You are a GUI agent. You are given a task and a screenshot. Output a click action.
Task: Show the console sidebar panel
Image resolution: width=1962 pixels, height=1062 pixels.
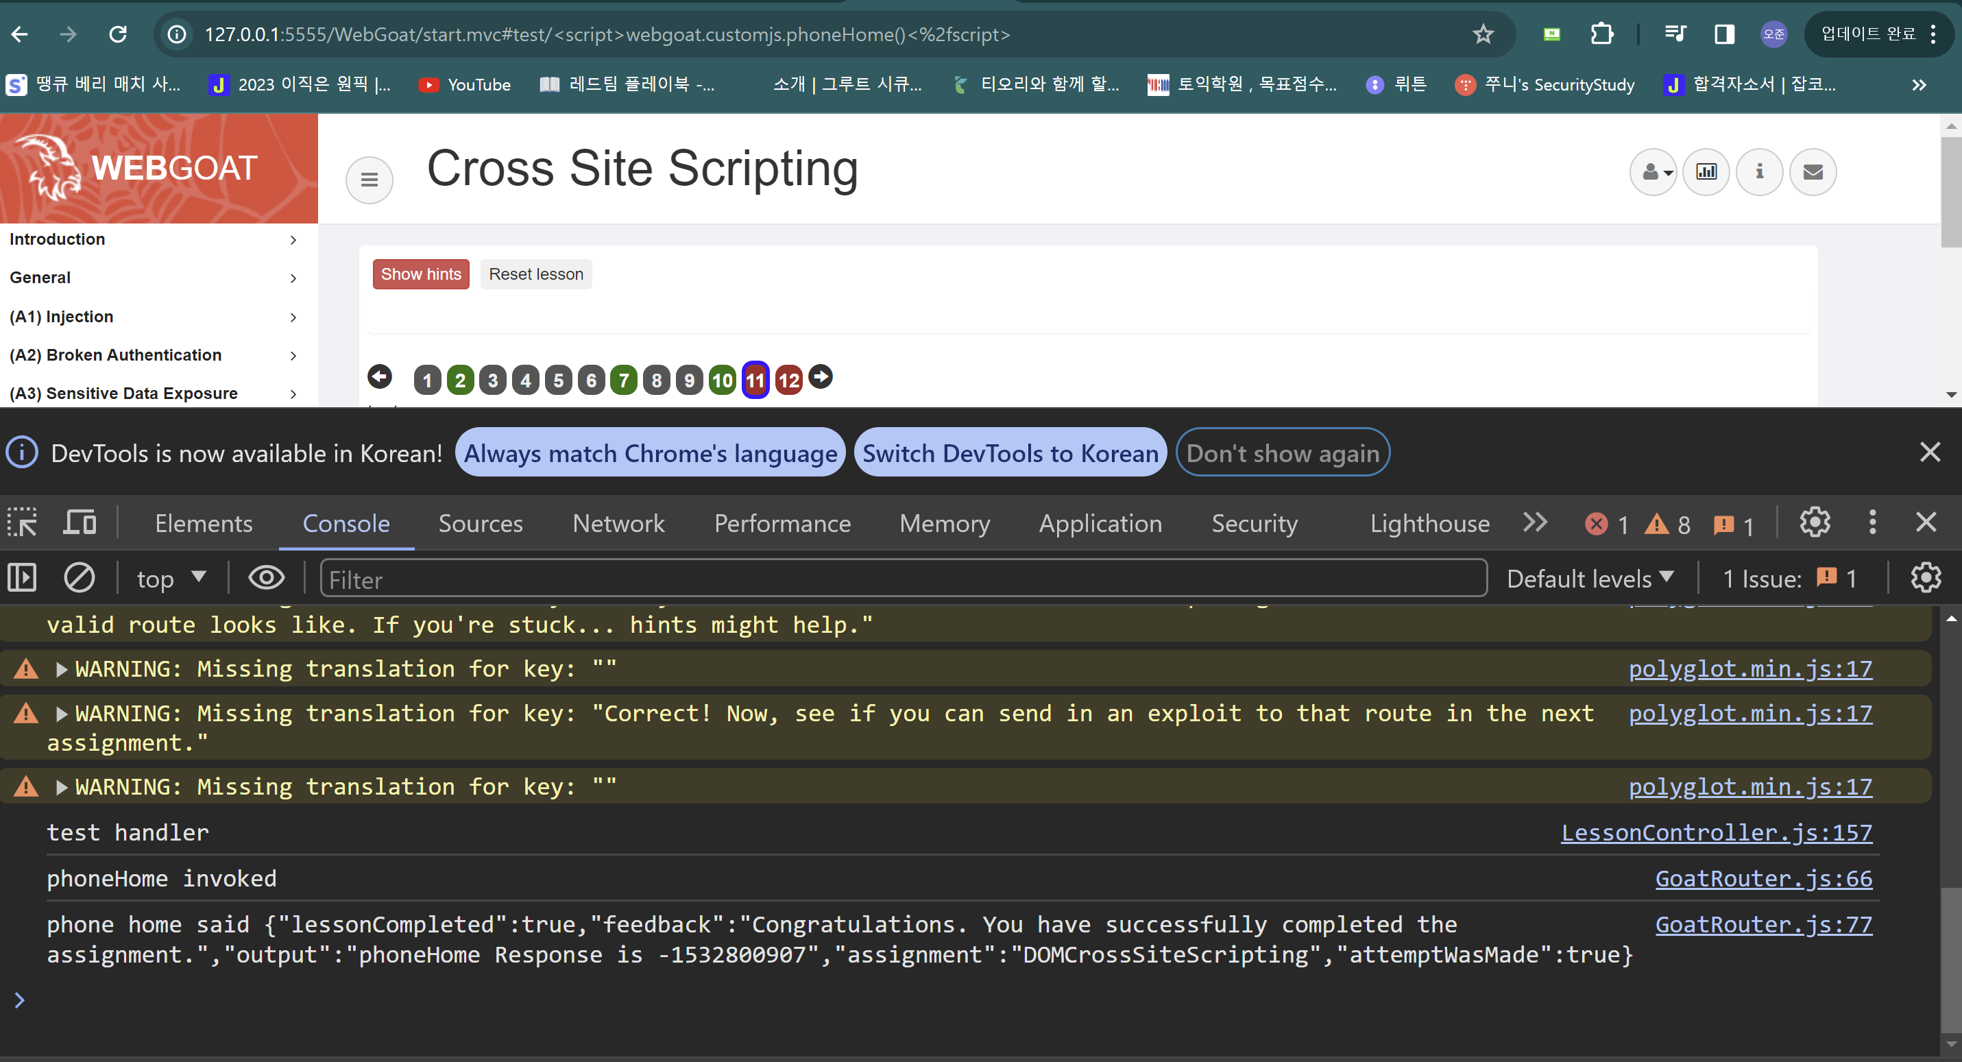point(22,578)
